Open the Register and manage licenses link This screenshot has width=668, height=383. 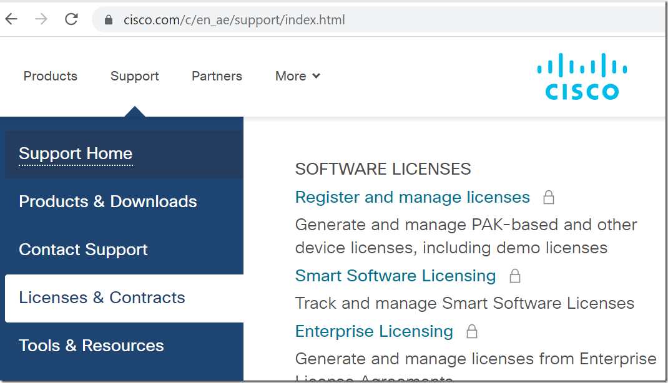(413, 198)
